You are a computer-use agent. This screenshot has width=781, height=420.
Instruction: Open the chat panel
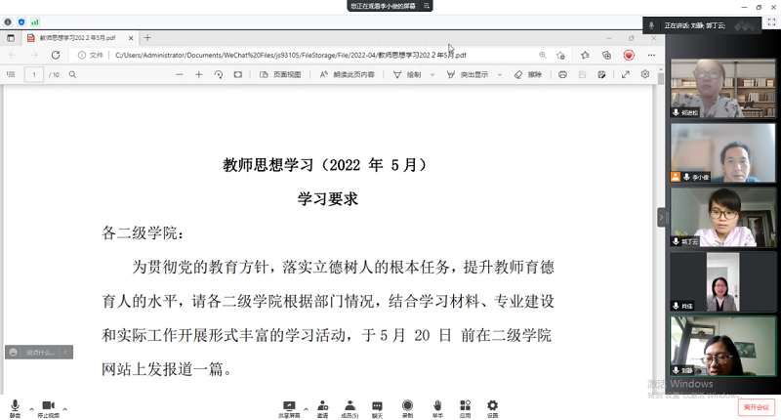pyautogui.click(x=377, y=405)
